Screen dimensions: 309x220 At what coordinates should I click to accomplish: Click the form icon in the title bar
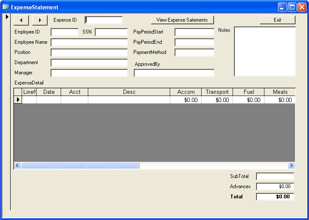[6, 7]
